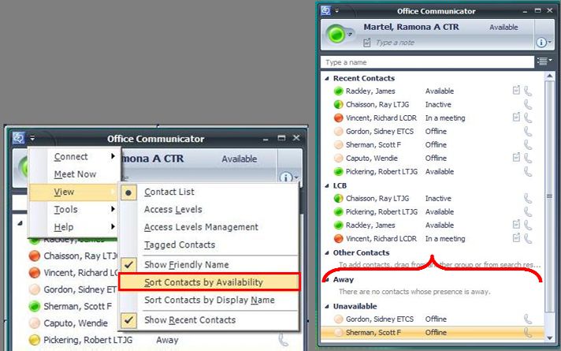Choose Sort Contacts by Availability
The width and height of the screenshot is (561, 351).
tap(210, 282)
